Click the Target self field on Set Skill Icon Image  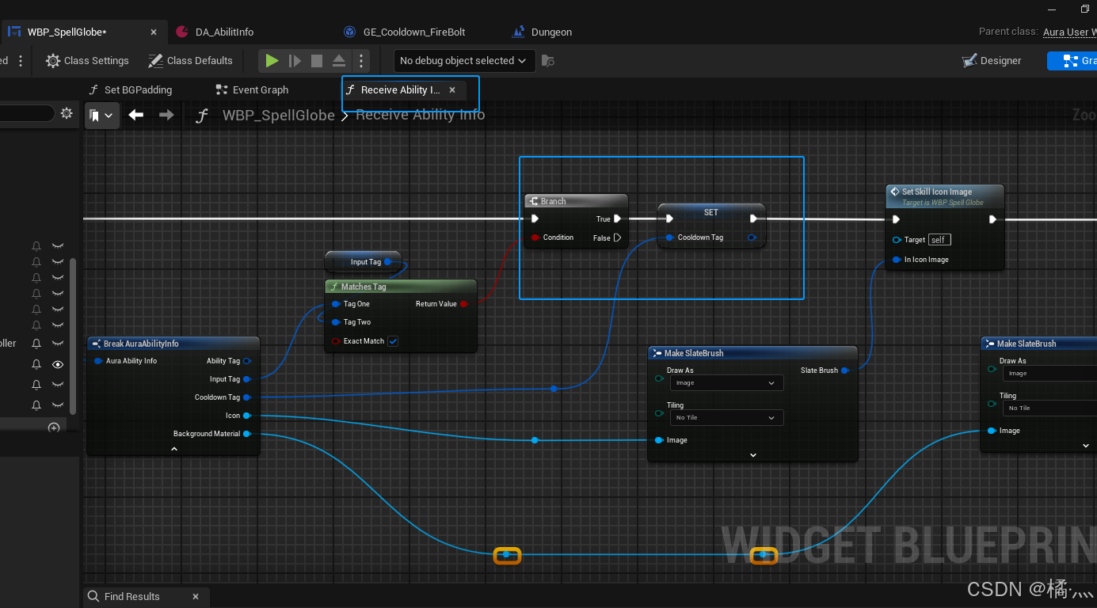939,239
